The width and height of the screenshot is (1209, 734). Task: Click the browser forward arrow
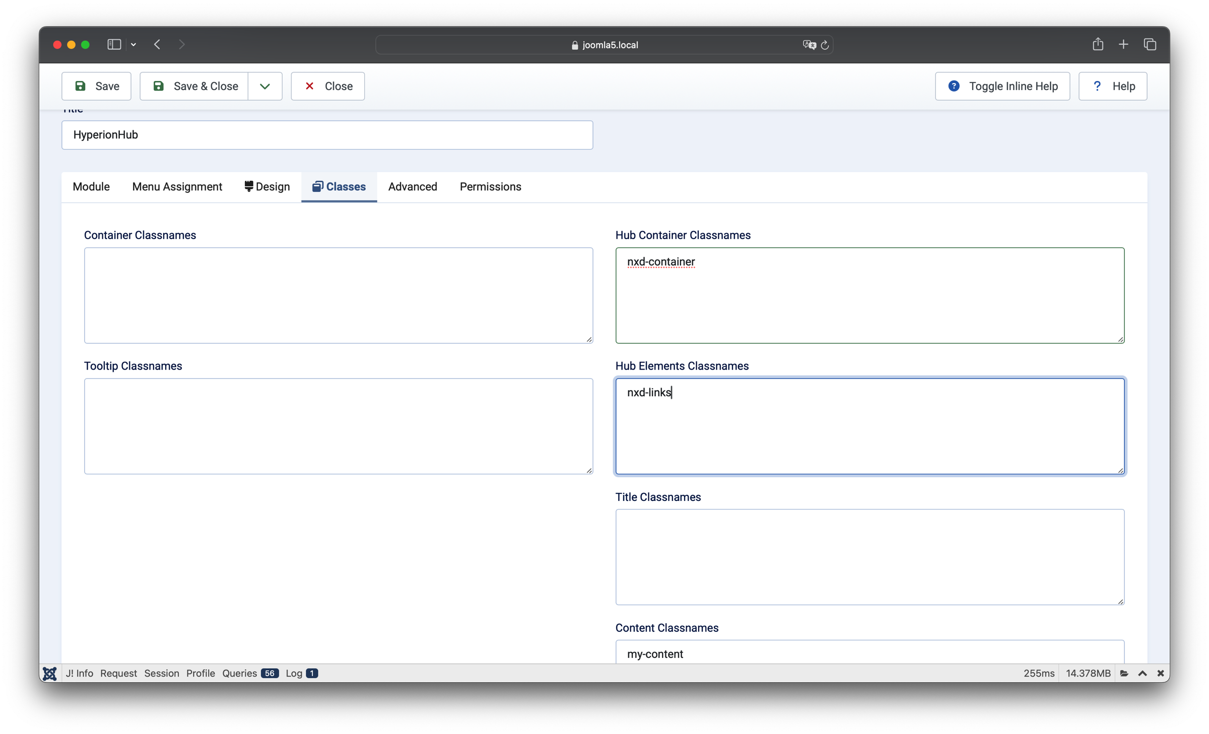pos(182,45)
